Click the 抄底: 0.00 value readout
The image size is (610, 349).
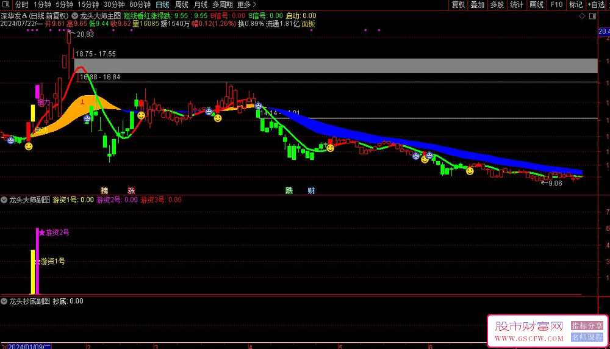tap(68, 301)
